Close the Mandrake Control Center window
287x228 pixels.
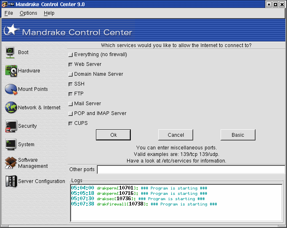pos(282,5)
